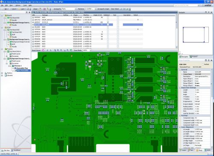
Task: Select the Auto Assembly node in tree
Action: (23, 71)
